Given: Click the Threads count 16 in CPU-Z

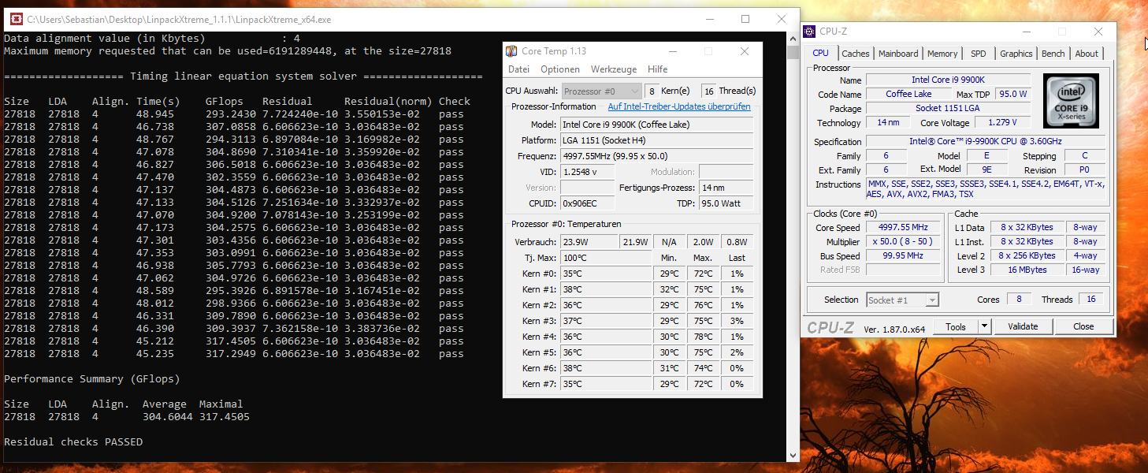Looking at the screenshot, I should click(1091, 300).
